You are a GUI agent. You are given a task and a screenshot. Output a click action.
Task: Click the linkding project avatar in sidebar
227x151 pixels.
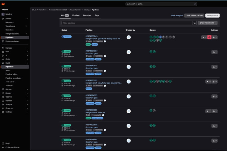pyautogui.click(x=3, y=14)
